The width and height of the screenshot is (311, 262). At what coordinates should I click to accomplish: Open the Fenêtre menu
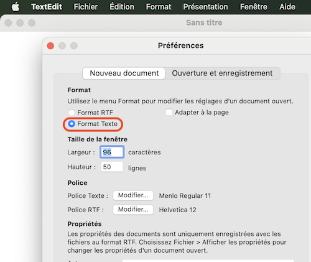point(254,7)
